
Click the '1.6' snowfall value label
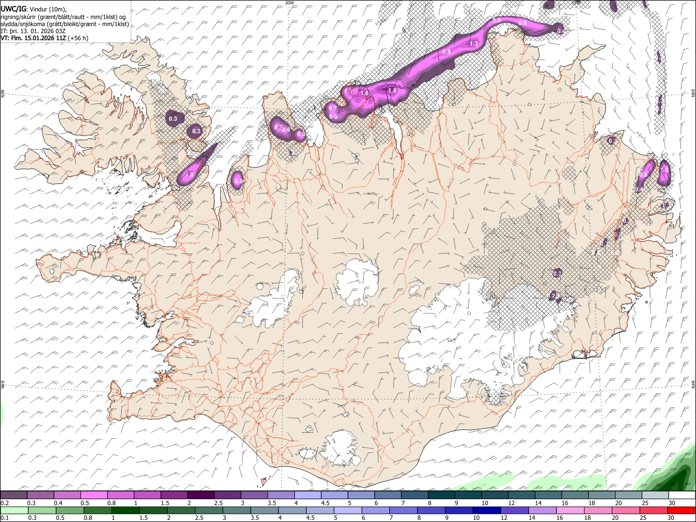(x=364, y=94)
